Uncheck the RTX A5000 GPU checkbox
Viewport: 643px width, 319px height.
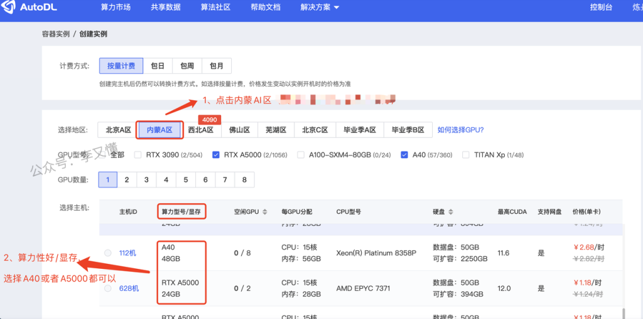[x=216, y=155]
